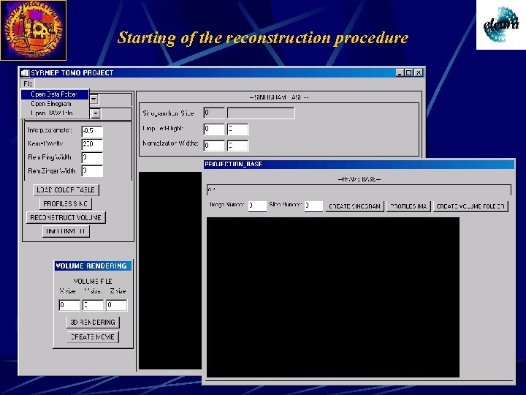Edit the first Normalization Widths field

214,146
